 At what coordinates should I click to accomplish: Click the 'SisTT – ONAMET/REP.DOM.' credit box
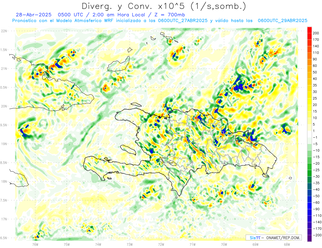click(x=273, y=238)
